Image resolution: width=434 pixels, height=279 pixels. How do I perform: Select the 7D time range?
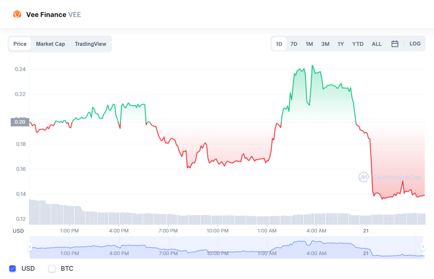coord(294,44)
